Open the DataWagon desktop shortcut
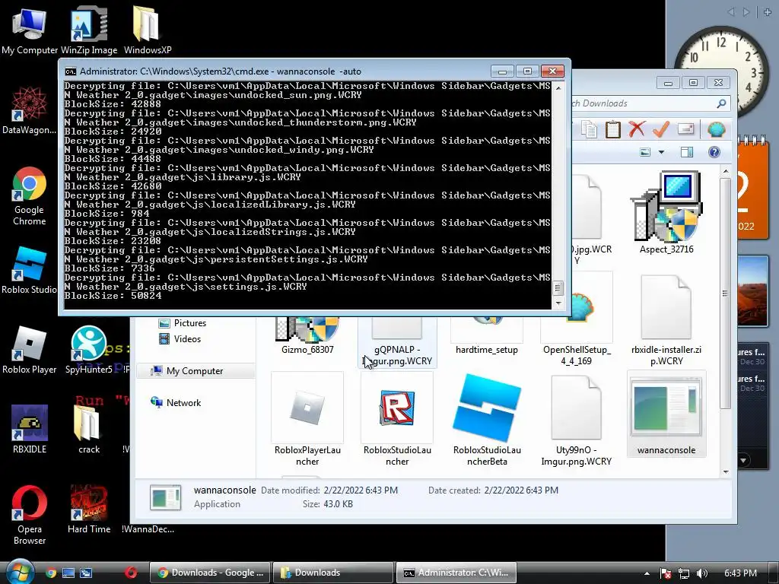 pyautogui.click(x=30, y=110)
